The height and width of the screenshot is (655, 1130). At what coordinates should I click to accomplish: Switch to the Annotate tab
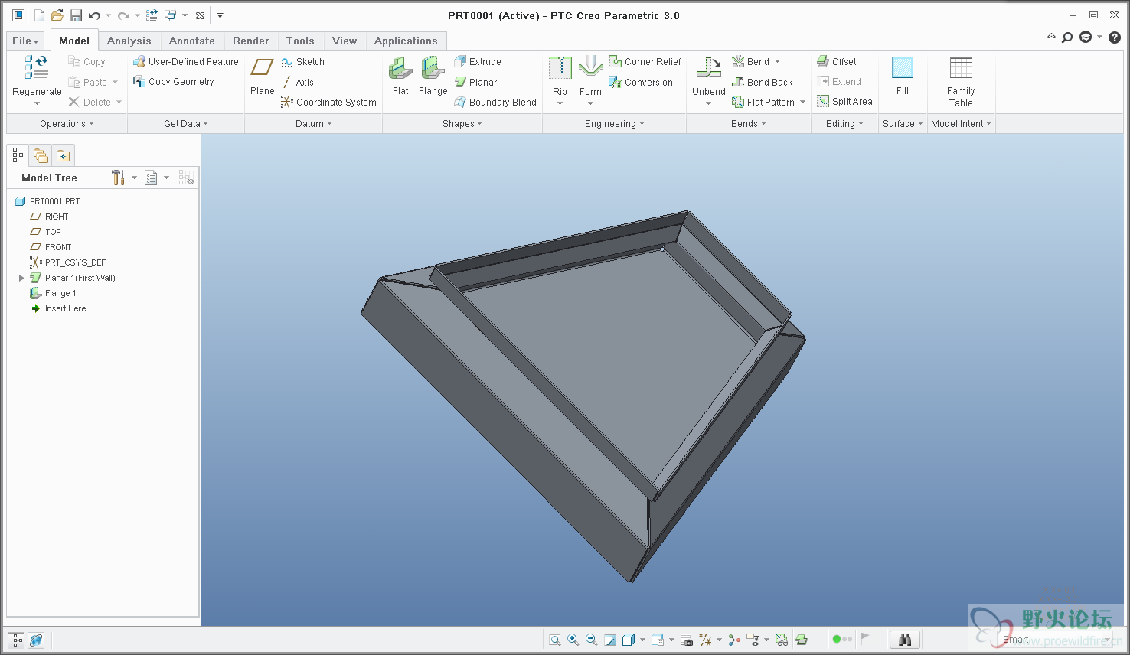click(x=192, y=41)
